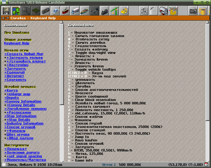Open the Настройки help link
211x168 pixels.
[18, 65]
